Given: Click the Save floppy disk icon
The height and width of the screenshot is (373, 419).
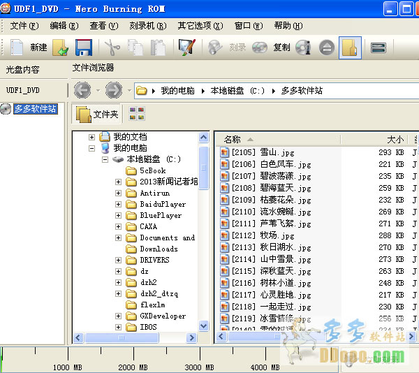Looking at the screenshot, I should (x=84, y=47).
